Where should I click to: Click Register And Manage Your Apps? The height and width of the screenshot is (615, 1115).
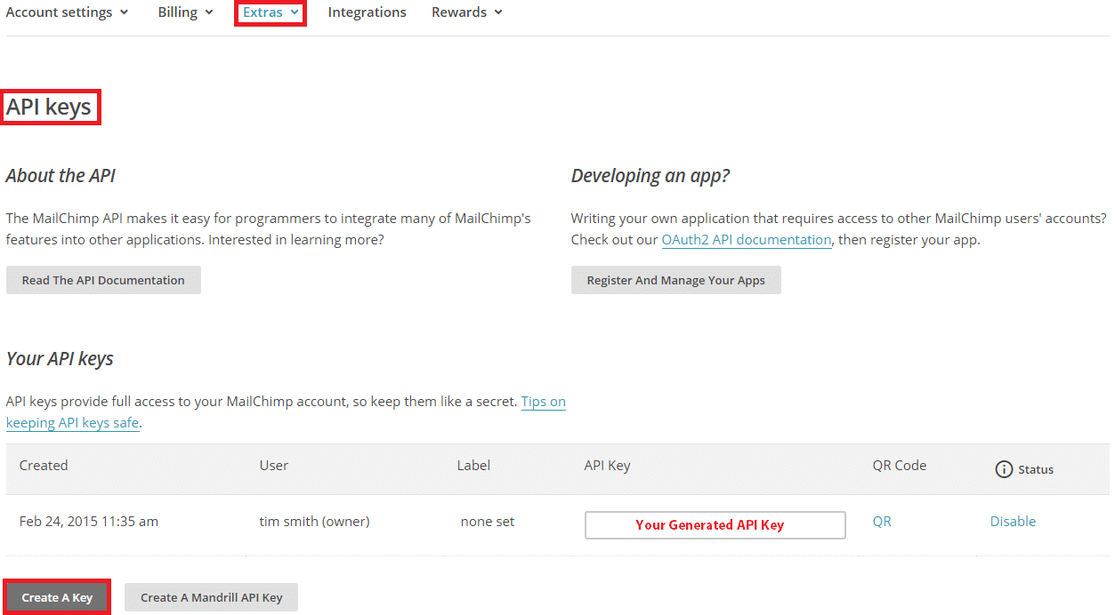coord(675,280)
